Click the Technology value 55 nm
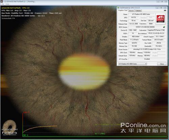This screenshot has width=169, height=140. point(134,21)
